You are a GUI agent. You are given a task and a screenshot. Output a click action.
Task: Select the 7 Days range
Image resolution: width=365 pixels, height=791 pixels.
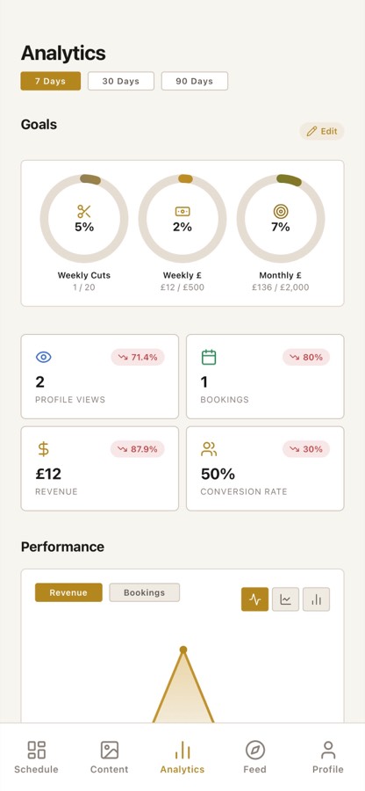click(x=50, y=81)
